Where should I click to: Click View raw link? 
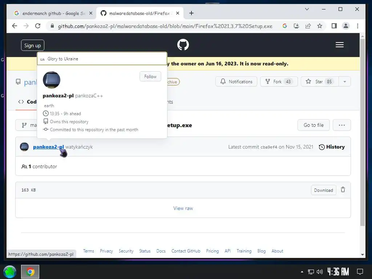(183, 208)
